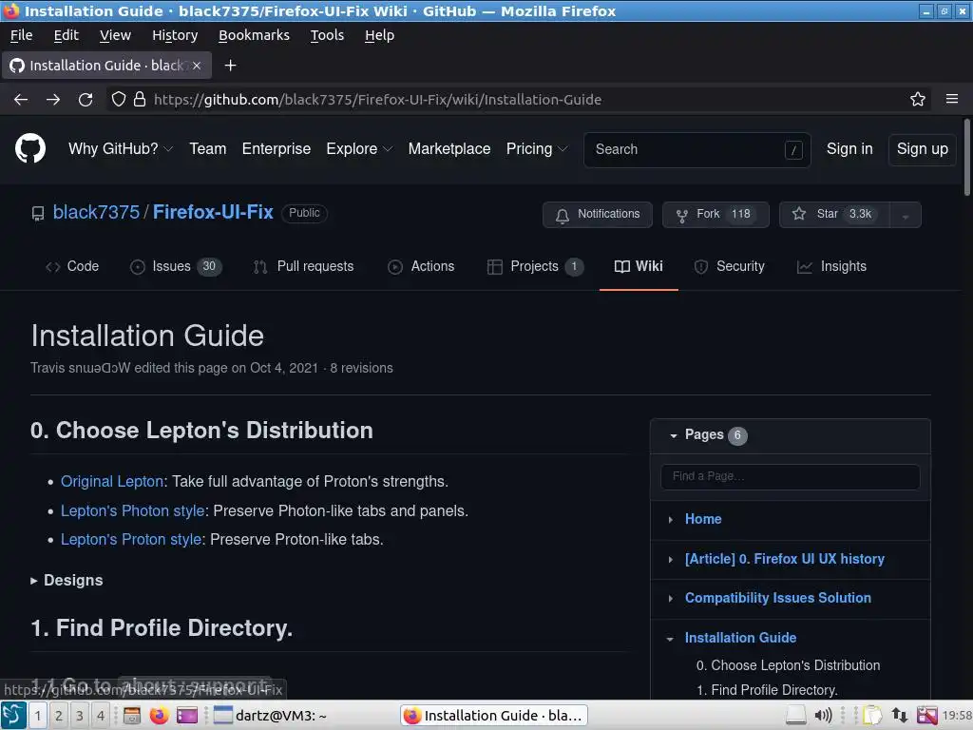This screenshot has width=973, height=730.
Task: Expand the Pricing dropdown menu
Action: [537, 149]
